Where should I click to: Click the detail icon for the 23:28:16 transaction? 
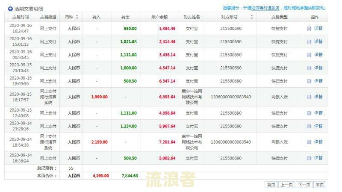[309, 126]
